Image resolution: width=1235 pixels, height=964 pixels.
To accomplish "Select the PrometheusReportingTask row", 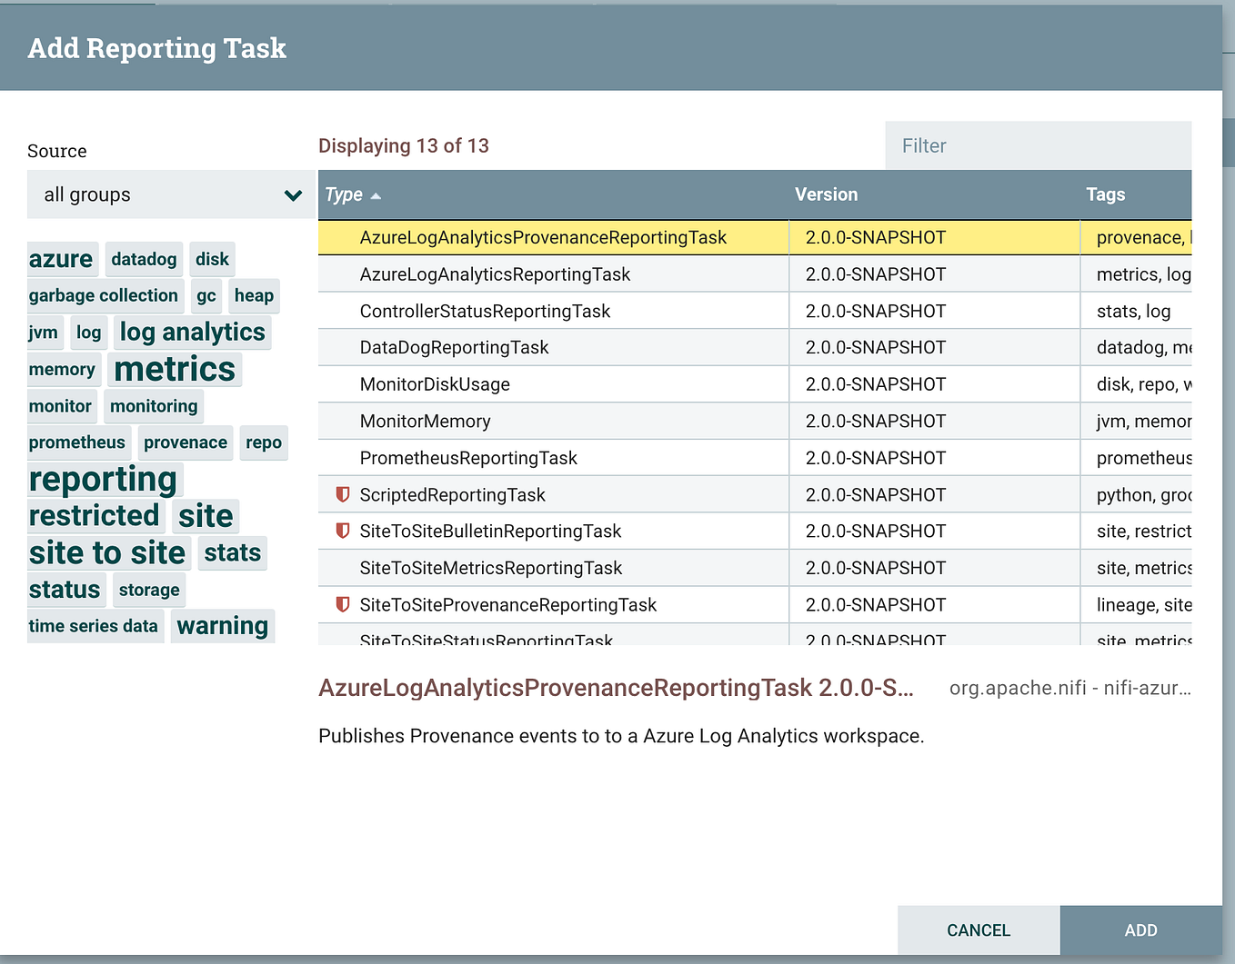I will tap(546, 457).
